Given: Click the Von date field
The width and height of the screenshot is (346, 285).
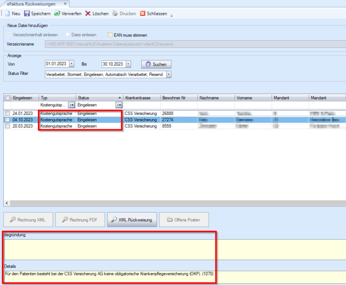Looking at the screenshot, I should click(57, 64).
